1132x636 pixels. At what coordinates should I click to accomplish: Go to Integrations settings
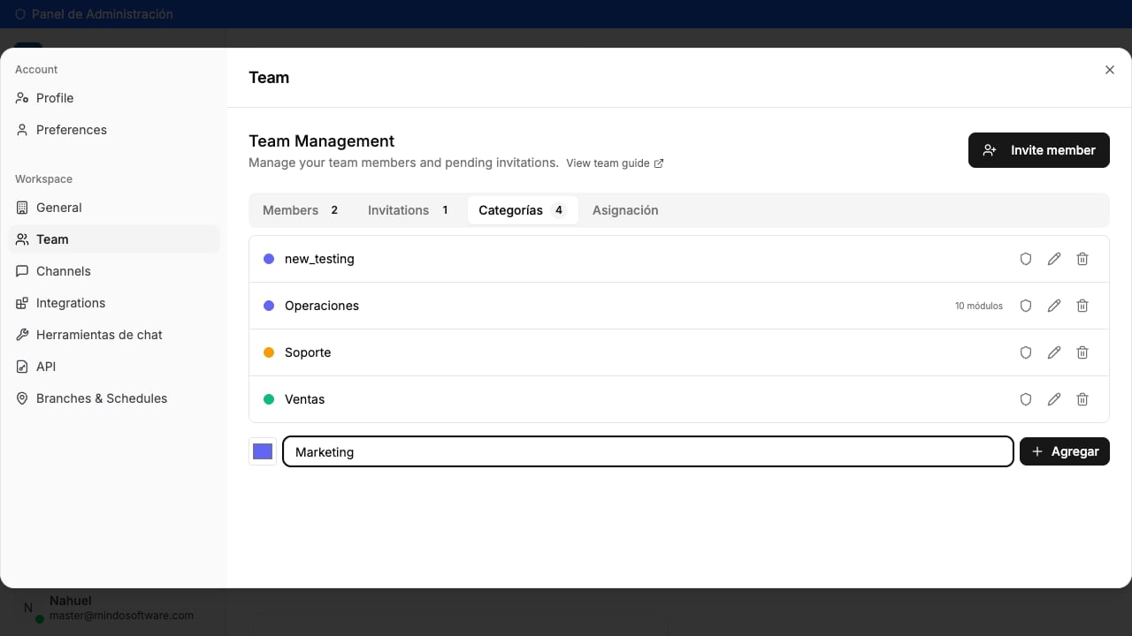tap(114, 303)
